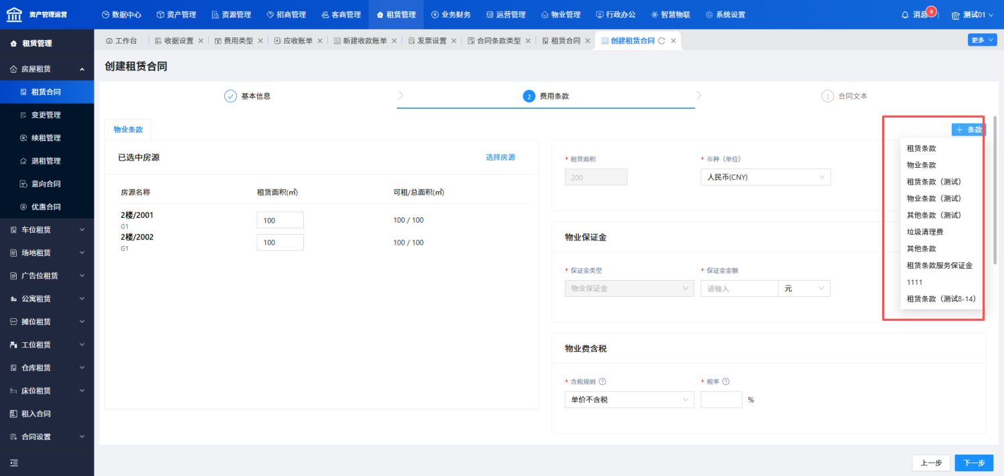The image size is (1004, 476).
Task: Go to 续租管理 in sidebar
Action: (x=47, y=138)
